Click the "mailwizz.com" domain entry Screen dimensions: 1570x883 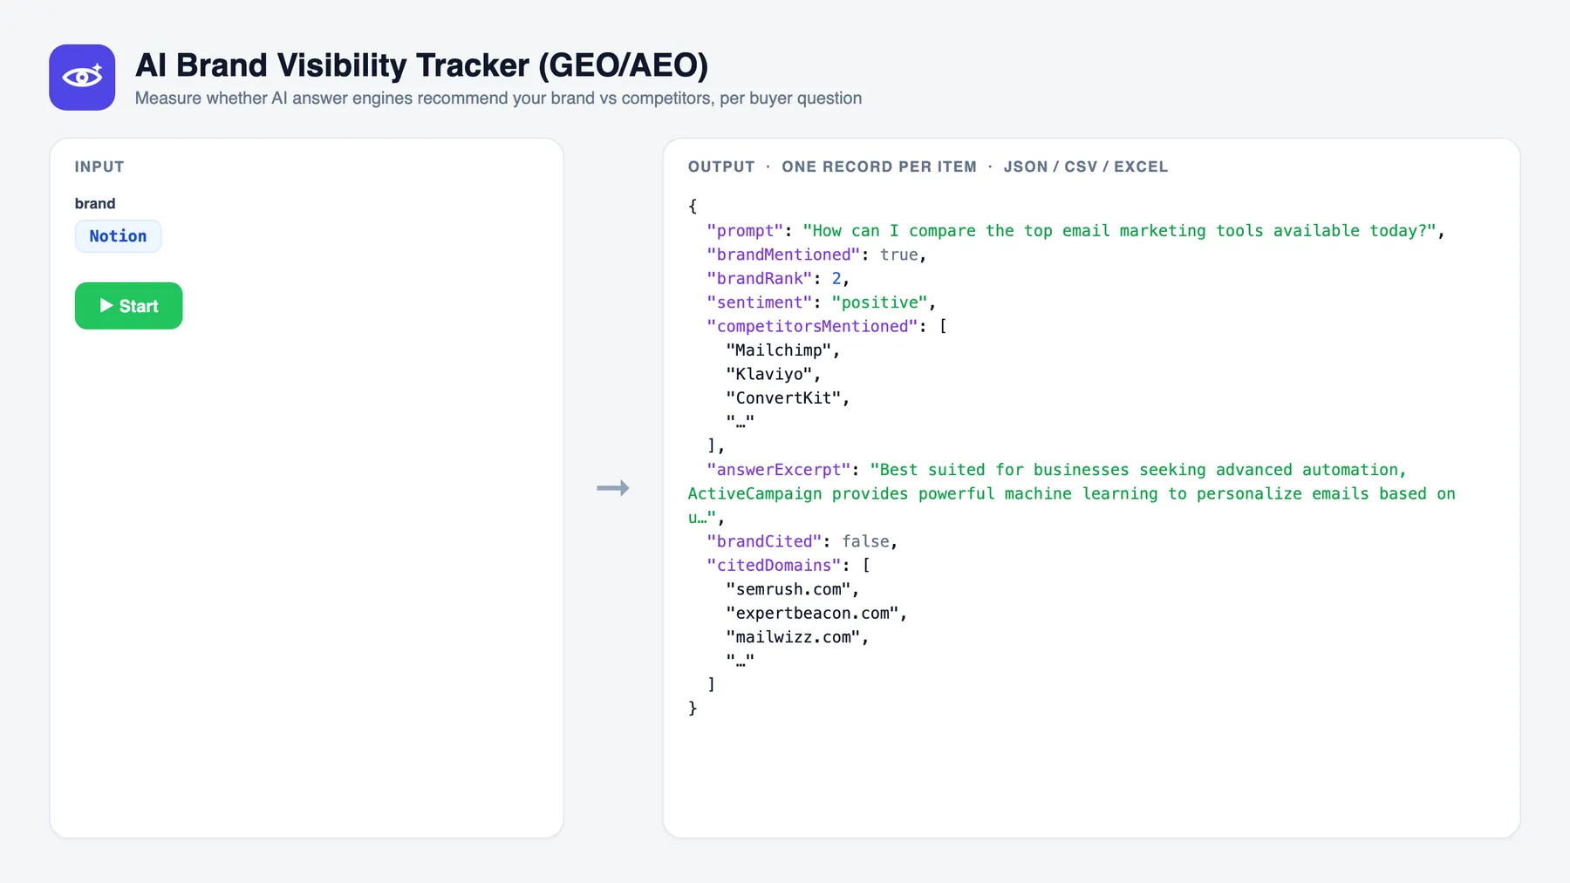pos(793,637)
